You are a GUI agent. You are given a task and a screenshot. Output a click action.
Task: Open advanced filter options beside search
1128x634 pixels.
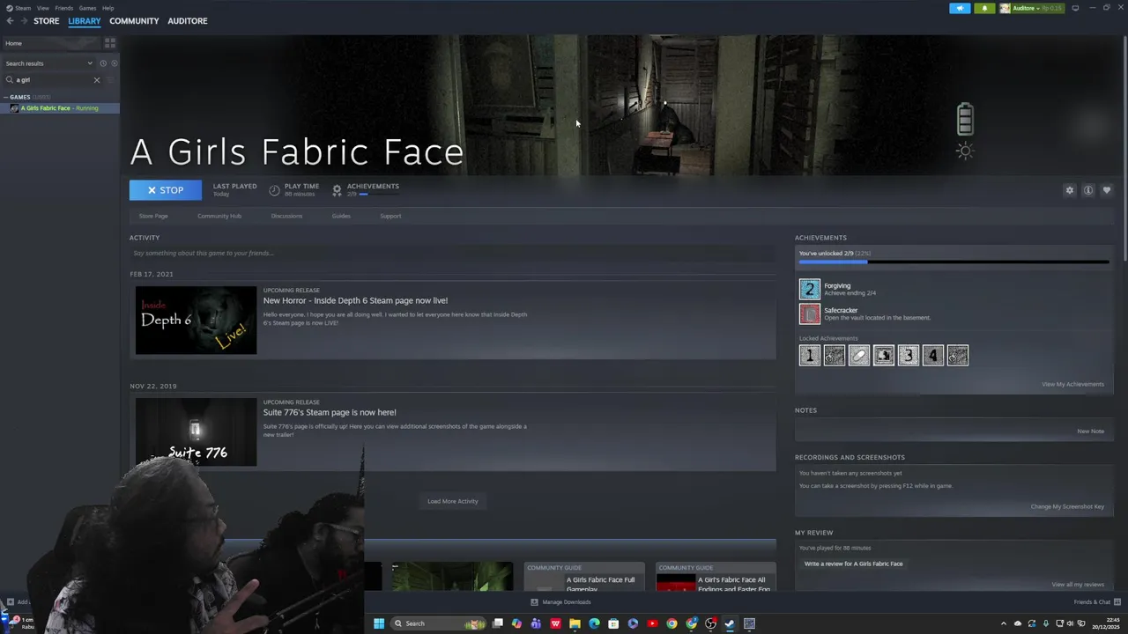pyautogui.click(x=110, y=80)
